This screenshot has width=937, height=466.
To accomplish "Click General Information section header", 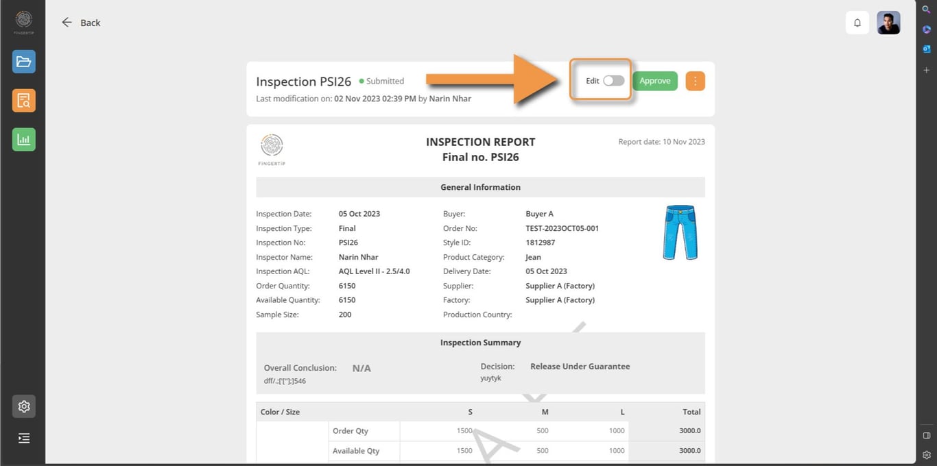I will (x=480, y=187).
